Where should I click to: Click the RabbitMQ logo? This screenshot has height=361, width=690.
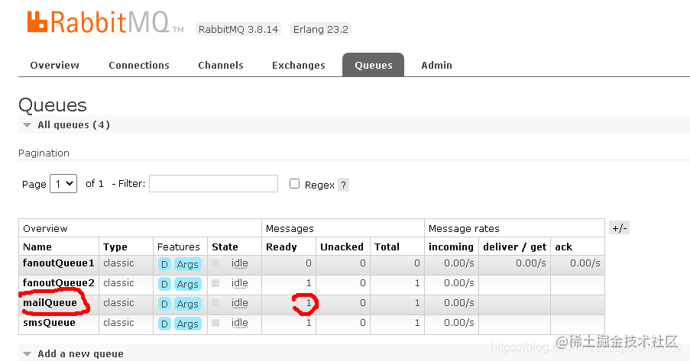pos(105,22)
